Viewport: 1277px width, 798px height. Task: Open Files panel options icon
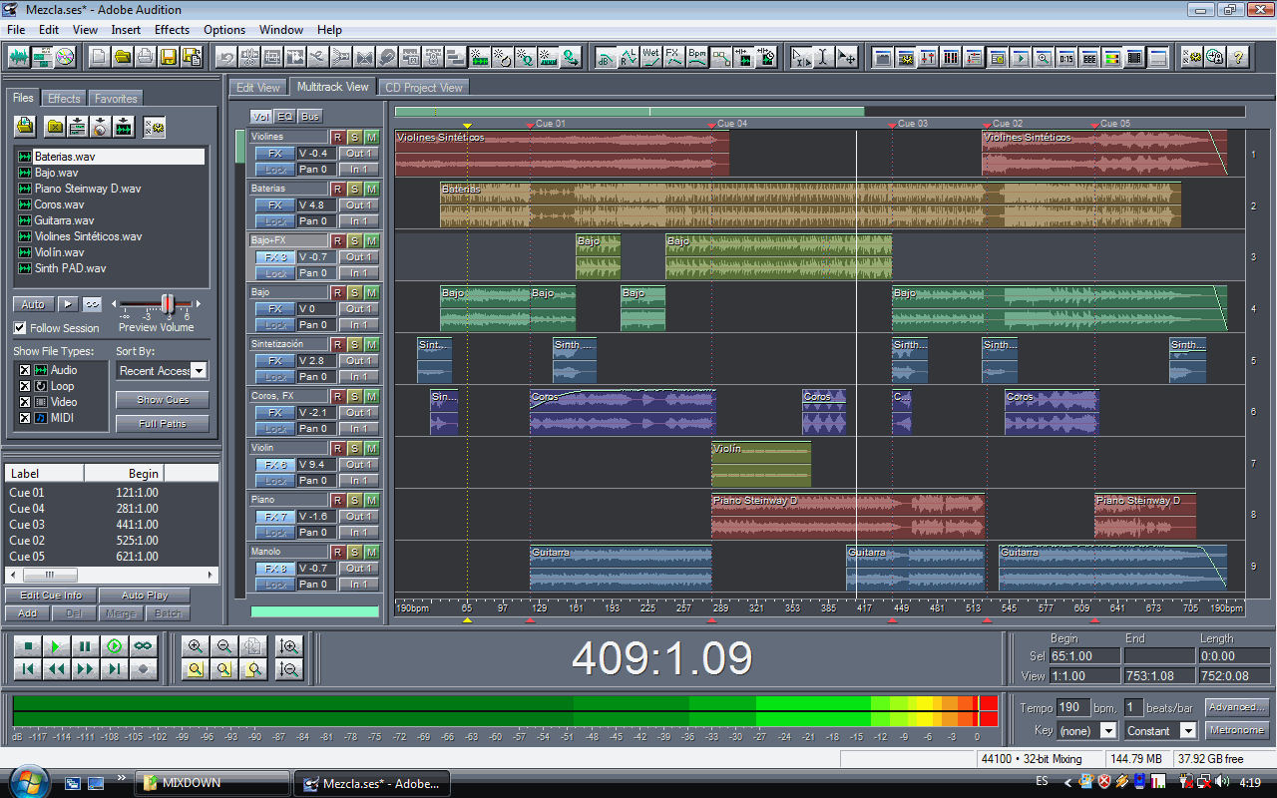pos(154,126)
